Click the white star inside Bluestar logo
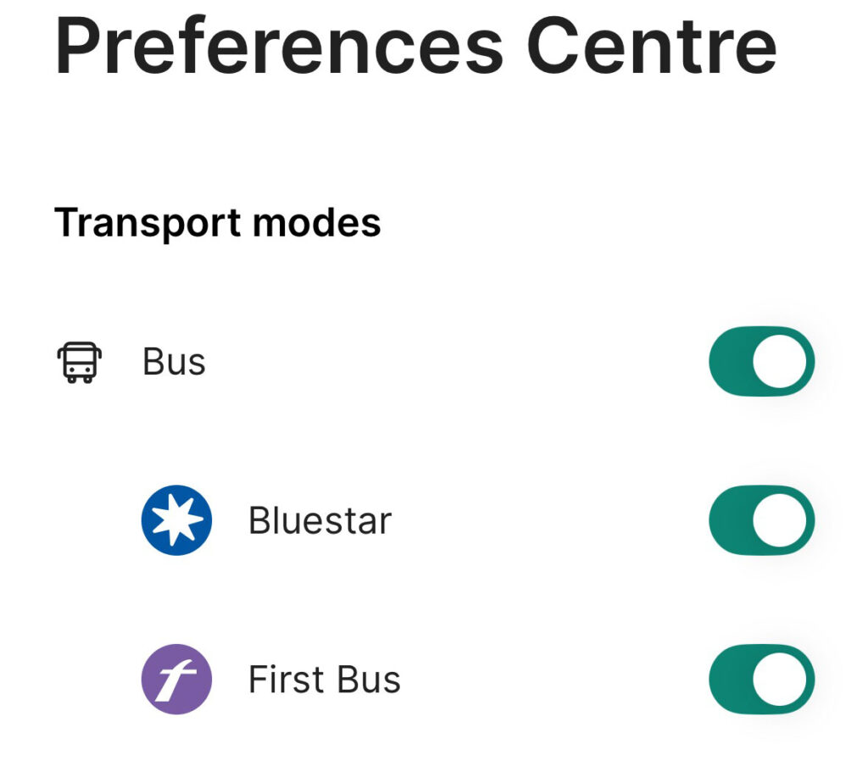 (x=177, y=520)
